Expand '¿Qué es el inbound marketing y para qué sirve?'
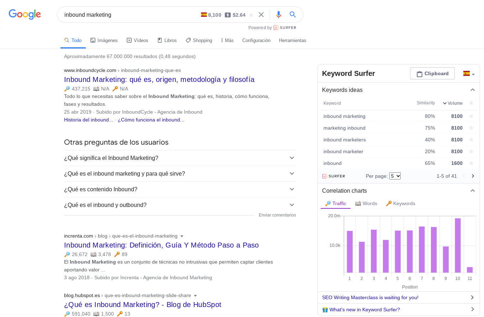This screenshot has height=317, width=484. pyautogui.click(x=180, y=173)
